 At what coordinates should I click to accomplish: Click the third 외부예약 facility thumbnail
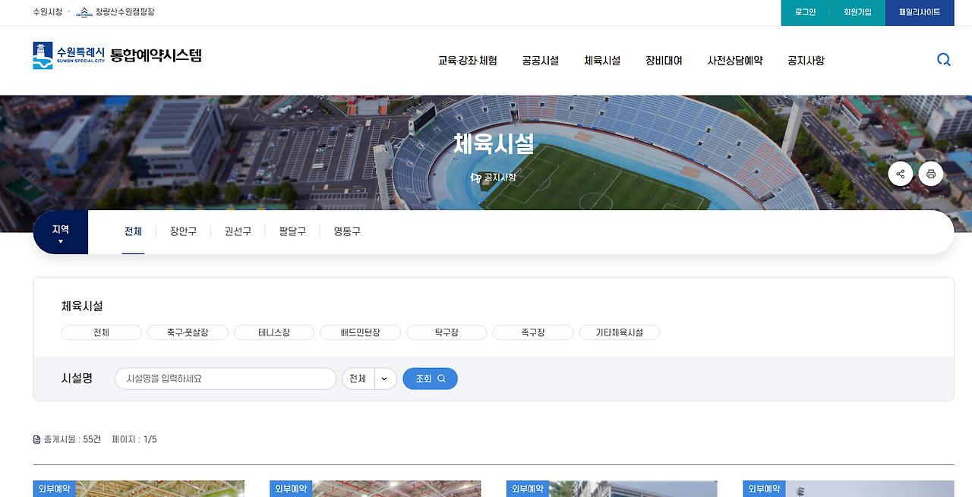pyautogui.click(x=612, y=489)
